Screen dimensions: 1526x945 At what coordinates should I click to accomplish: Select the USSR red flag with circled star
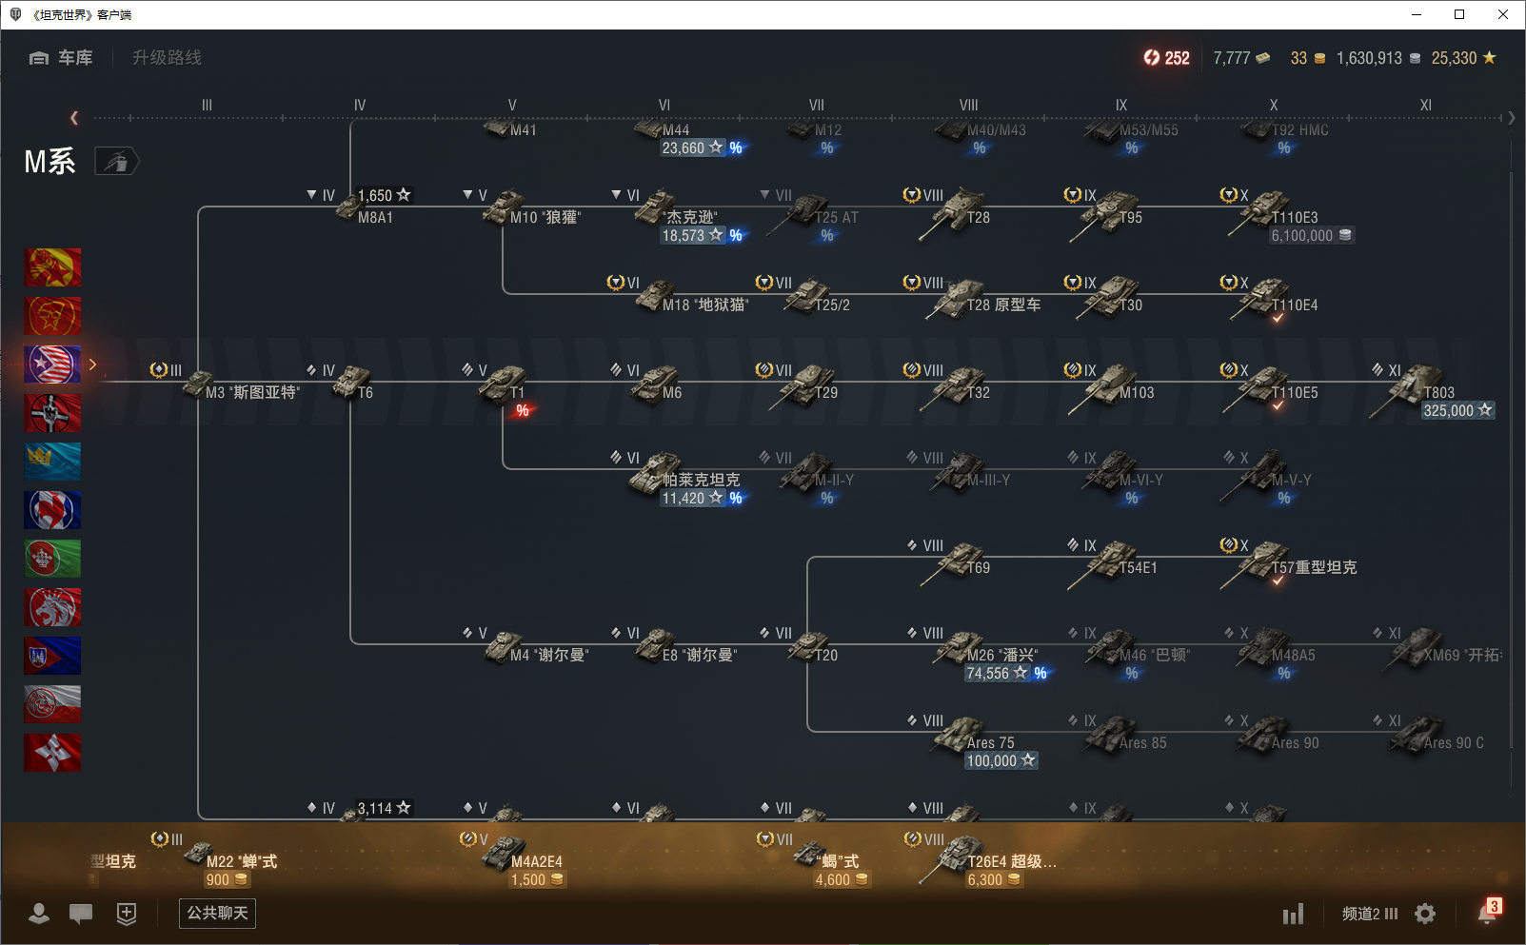click(x=52, y=316)
